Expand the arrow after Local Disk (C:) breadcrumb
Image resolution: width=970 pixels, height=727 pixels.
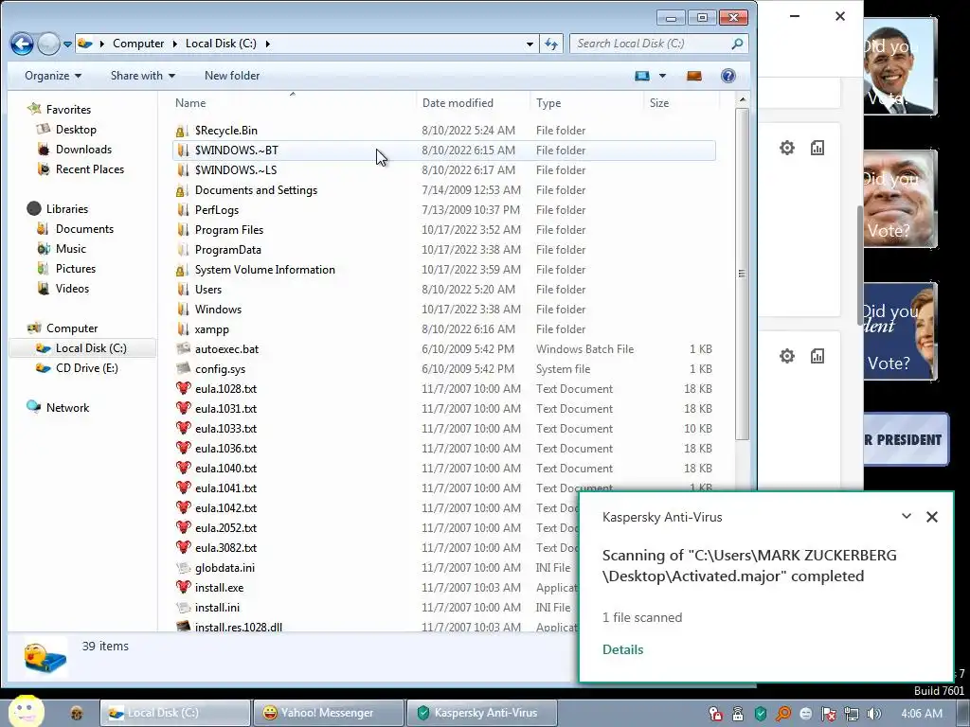pyautogui.click(x=267, y=44)
